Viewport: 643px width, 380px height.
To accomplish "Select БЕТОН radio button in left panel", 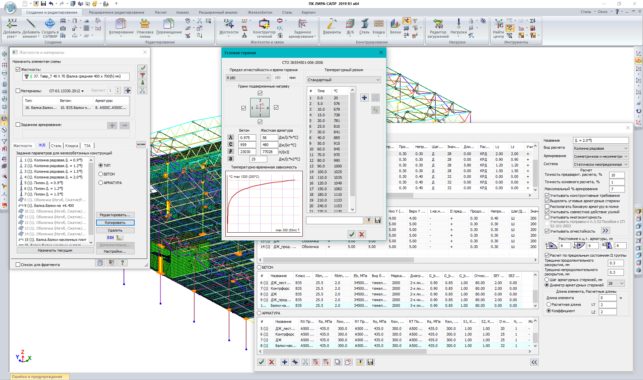I will click(100, 174).
